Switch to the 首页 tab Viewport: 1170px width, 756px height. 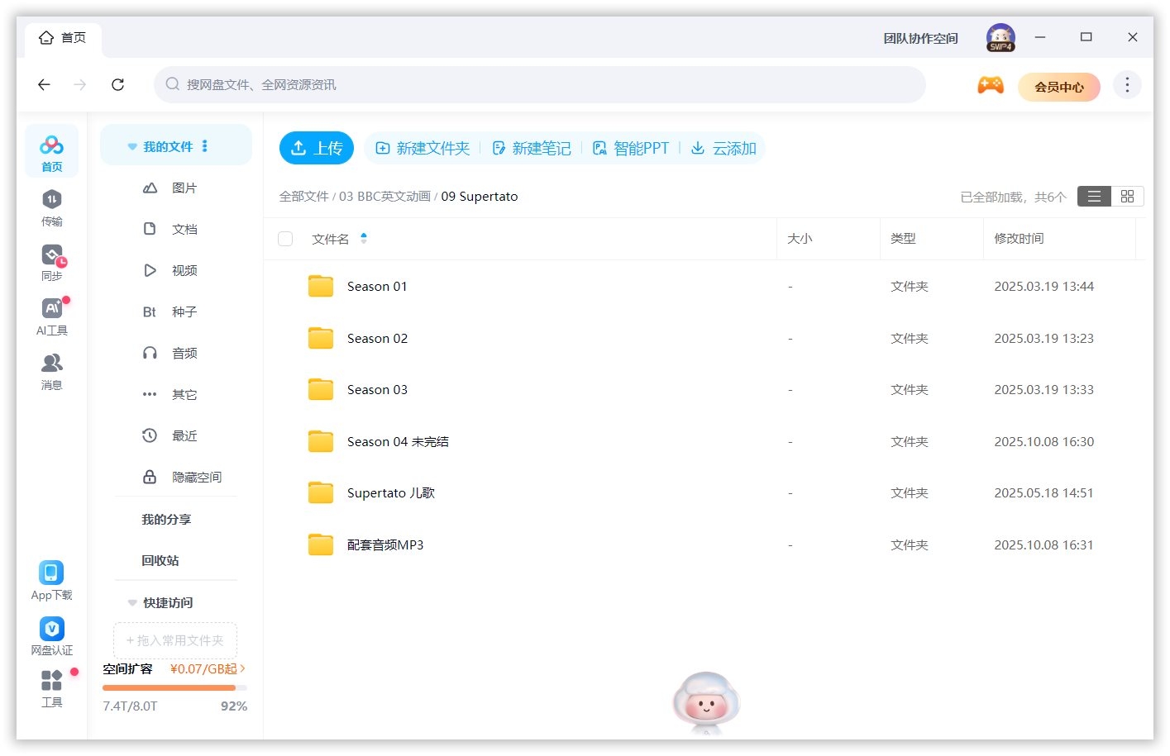click(x=63, y=37)
